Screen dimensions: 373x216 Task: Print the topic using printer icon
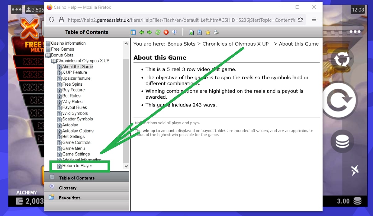coord(216,32)
